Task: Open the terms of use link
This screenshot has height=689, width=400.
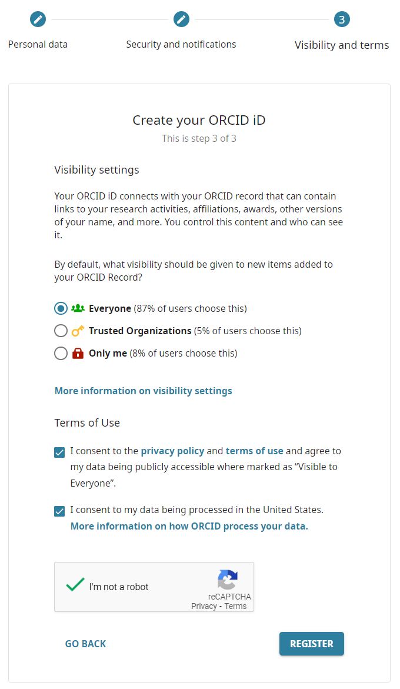Action: point(254,451)
